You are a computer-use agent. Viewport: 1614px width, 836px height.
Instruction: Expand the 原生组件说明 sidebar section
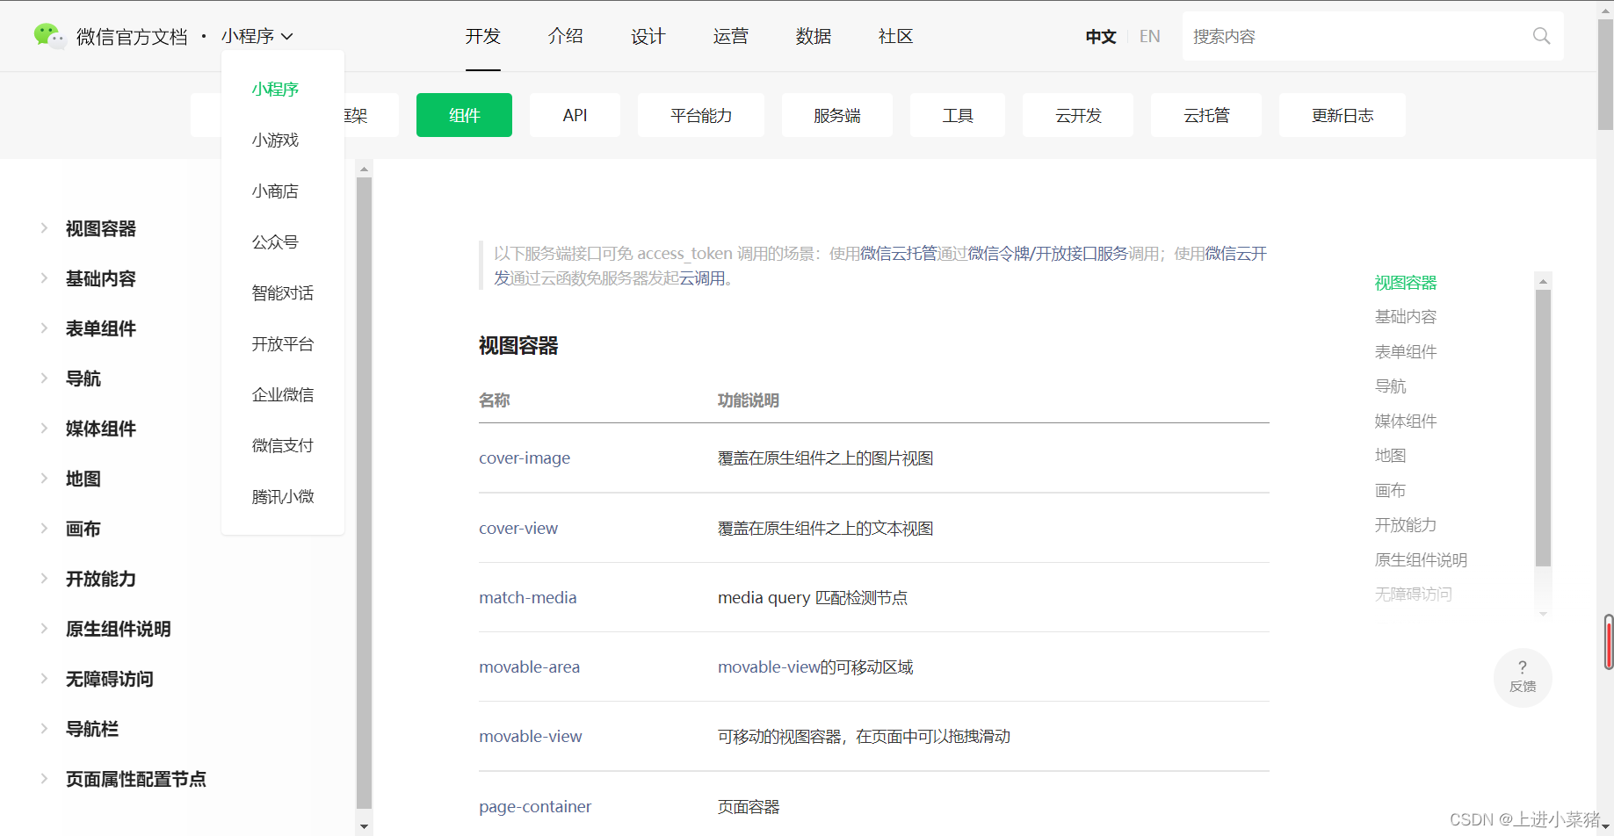[44, 629]
